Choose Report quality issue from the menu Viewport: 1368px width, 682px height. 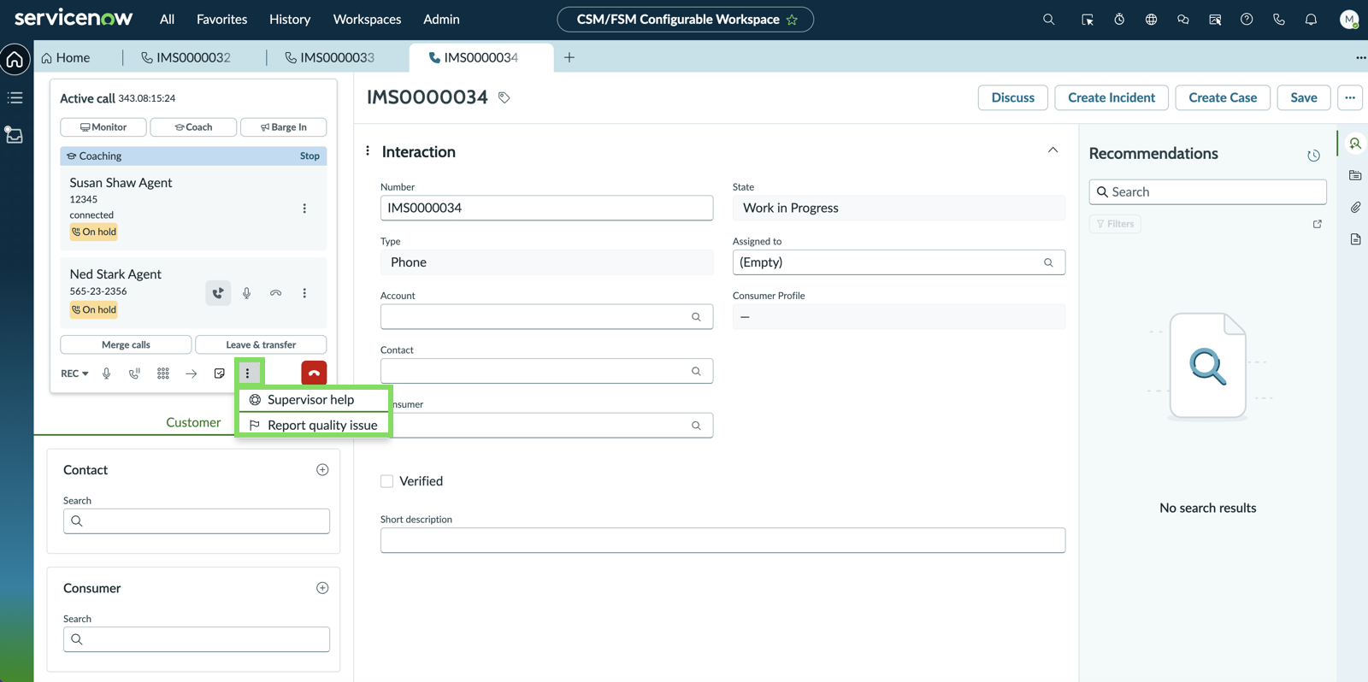(x=314, y=425)
